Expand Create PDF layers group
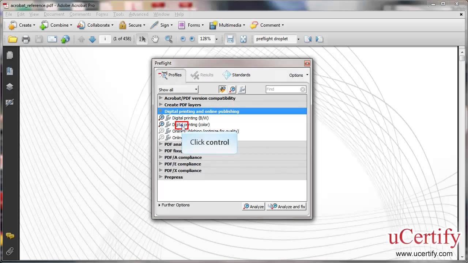468x263 pixels. click(x=161, y=104)
